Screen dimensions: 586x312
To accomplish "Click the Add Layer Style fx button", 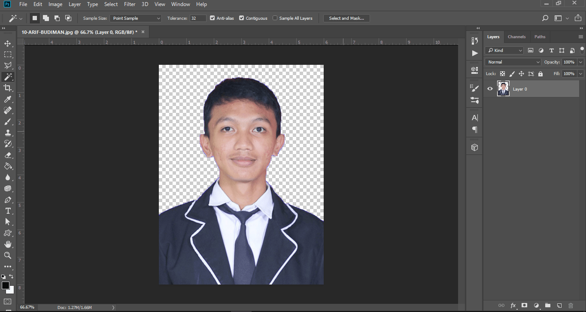I will tap(513, 306).
